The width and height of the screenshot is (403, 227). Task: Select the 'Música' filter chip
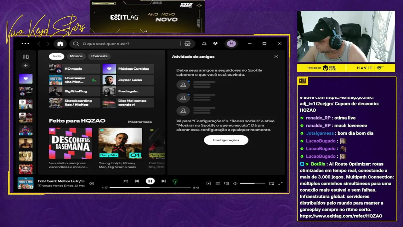click(76, 56)
